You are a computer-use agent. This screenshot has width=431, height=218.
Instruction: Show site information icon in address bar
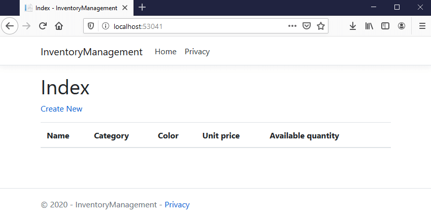click(x=105, y=26)
